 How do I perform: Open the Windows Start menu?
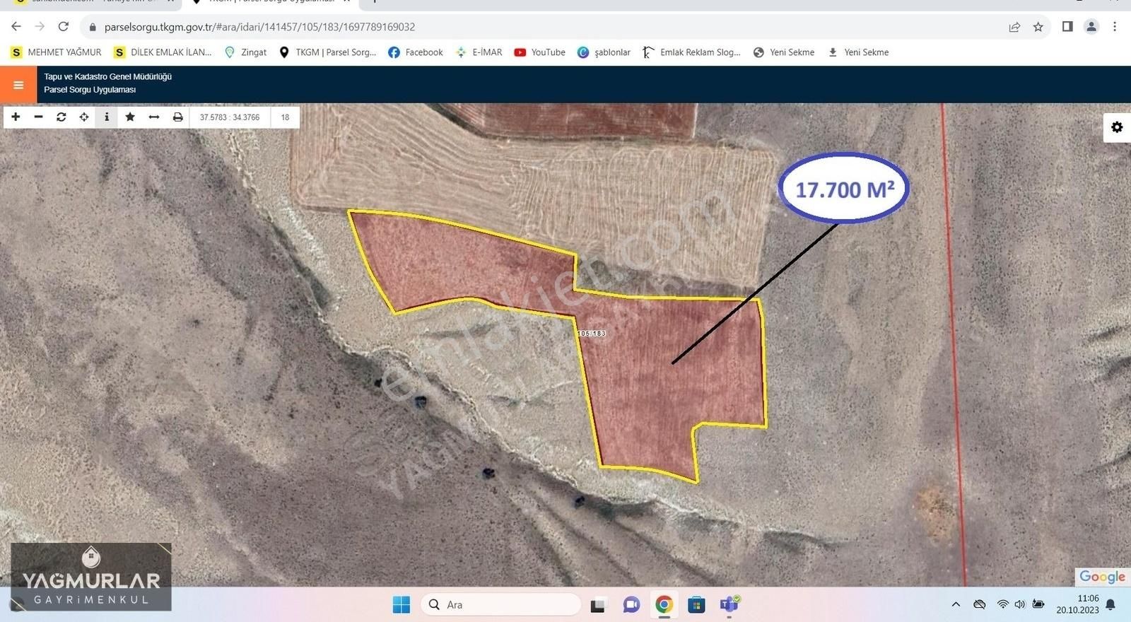pos(401,604)
